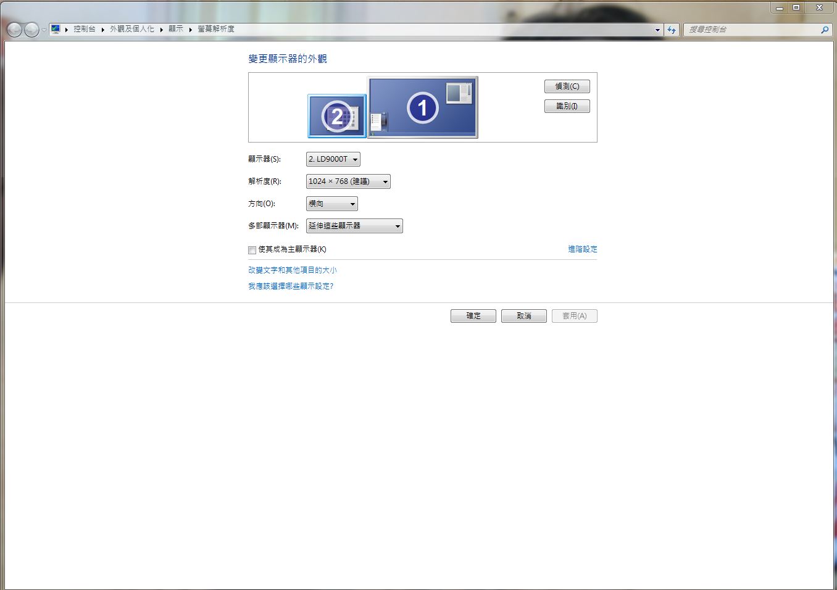Expand arrow after 顯示 breadcrumb

[x=190, y=30]
